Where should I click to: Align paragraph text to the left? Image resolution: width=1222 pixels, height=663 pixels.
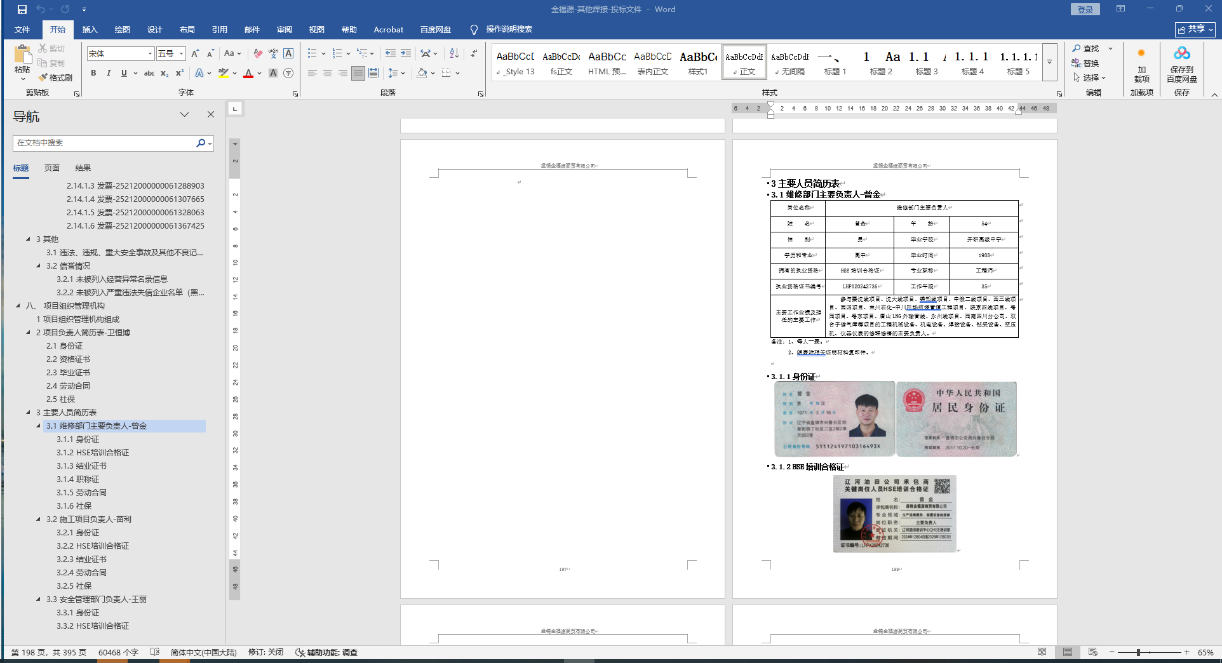[312, 73]
